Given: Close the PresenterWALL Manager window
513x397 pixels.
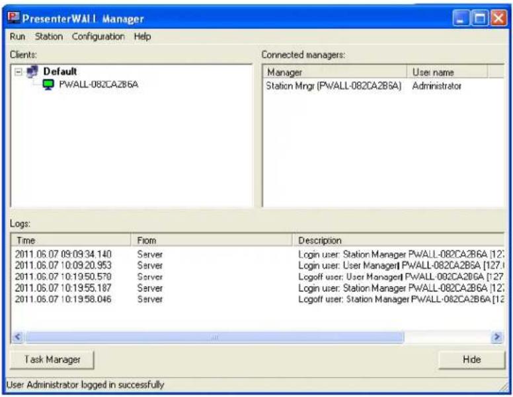Looking at the screenshot, I should coord(498,18).
